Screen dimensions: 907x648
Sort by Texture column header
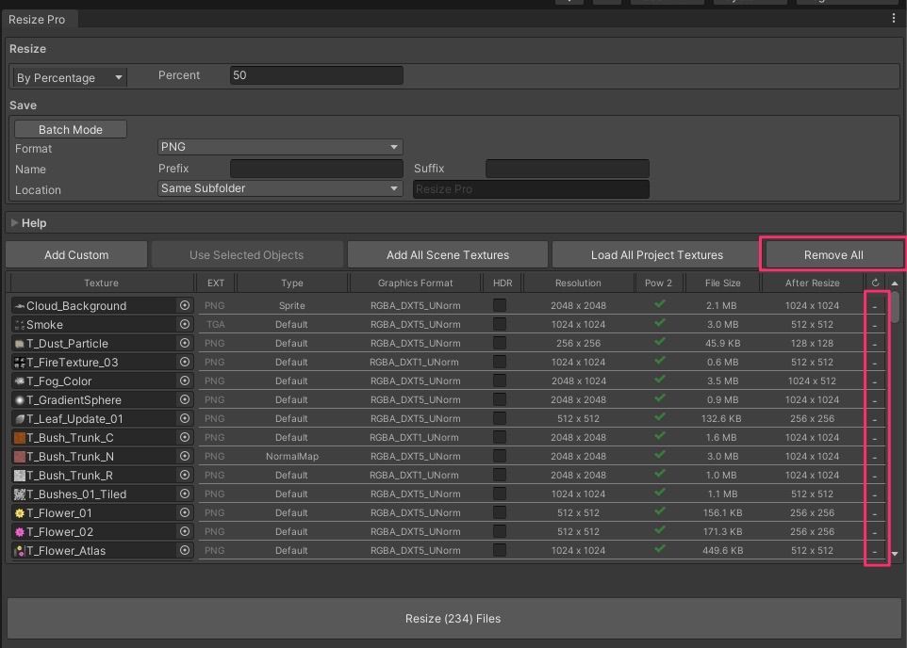[x=101, y=283]
